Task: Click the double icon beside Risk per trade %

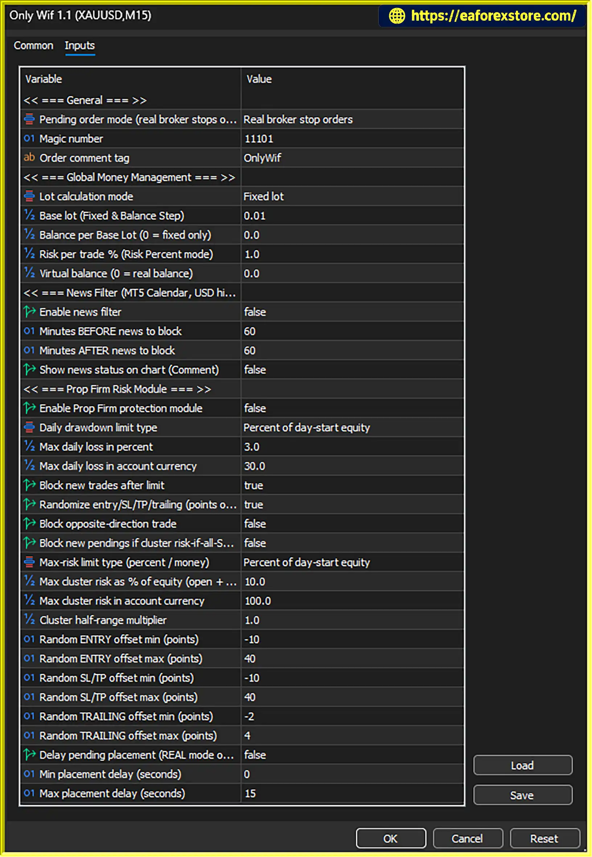Action: (29, 254)
